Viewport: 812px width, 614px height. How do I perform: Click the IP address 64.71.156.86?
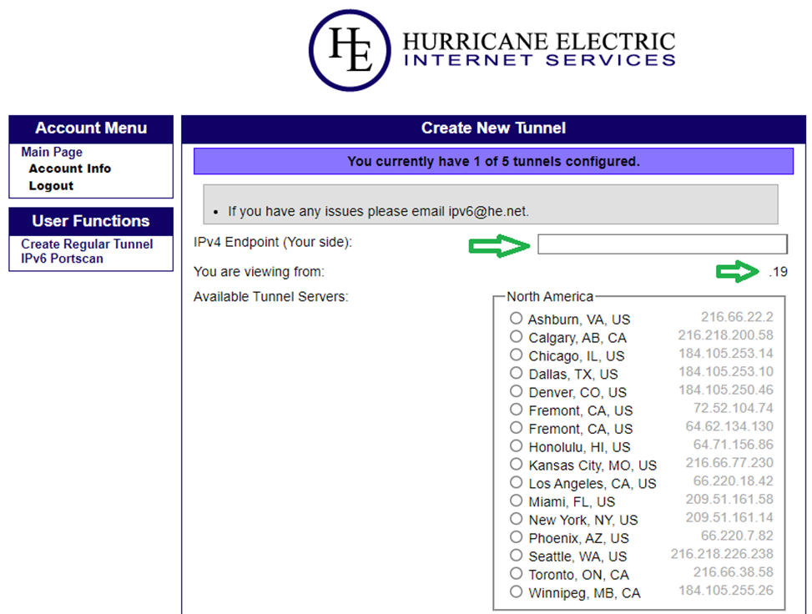pos(734,444)
